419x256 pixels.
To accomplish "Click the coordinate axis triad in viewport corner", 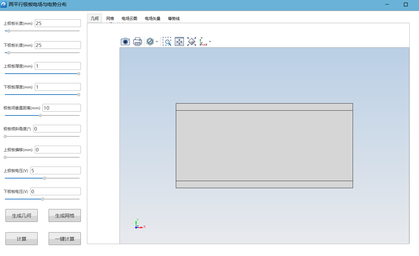I will (x=140, y=224).
